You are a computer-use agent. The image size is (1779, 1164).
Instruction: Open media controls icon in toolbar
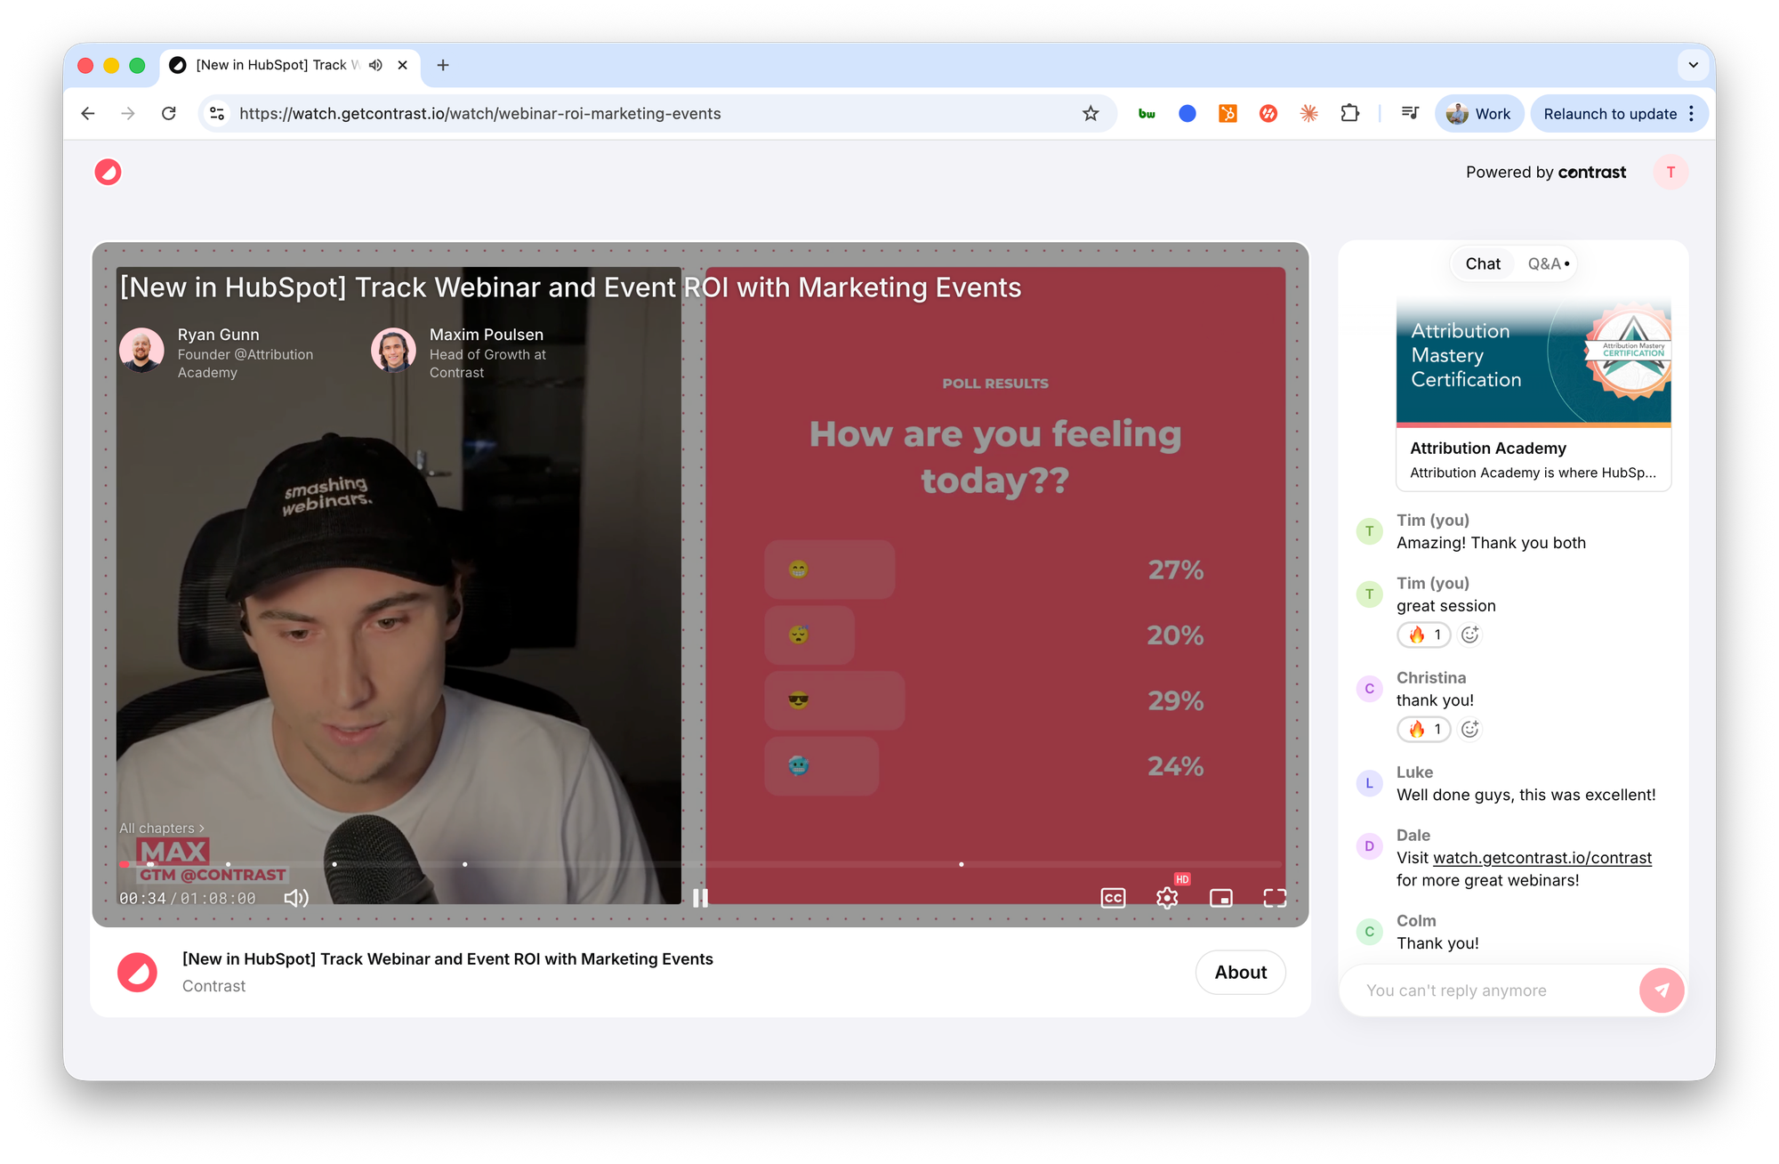pyautogui.click(x=1410, y=113)
